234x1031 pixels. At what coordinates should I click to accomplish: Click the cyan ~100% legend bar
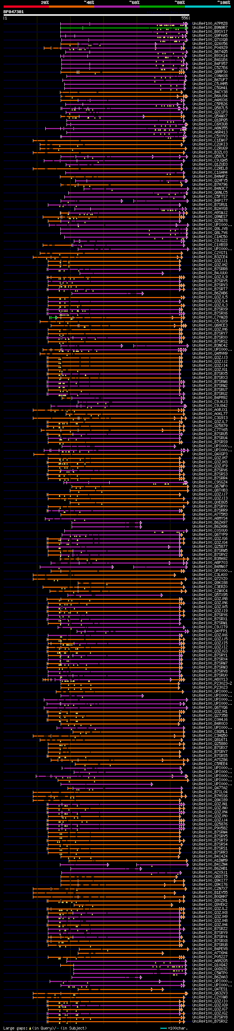click(208, 7)
